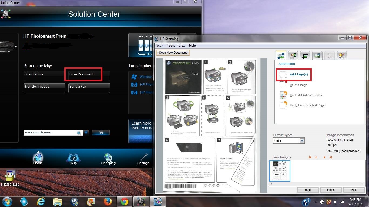369x207 pixels.
Task: Click the Delete Page icon with red X
Action: [283, 84]
